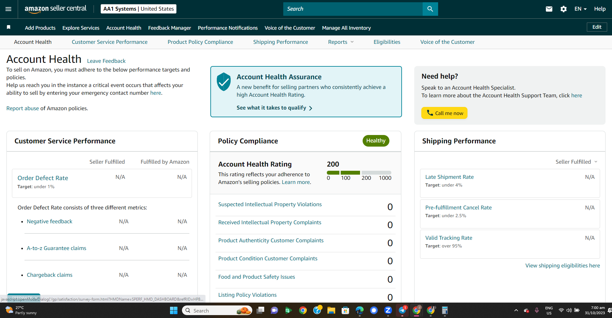Click the search magnifier button
The width and height of the screenshot is (612, 318).
430,9
